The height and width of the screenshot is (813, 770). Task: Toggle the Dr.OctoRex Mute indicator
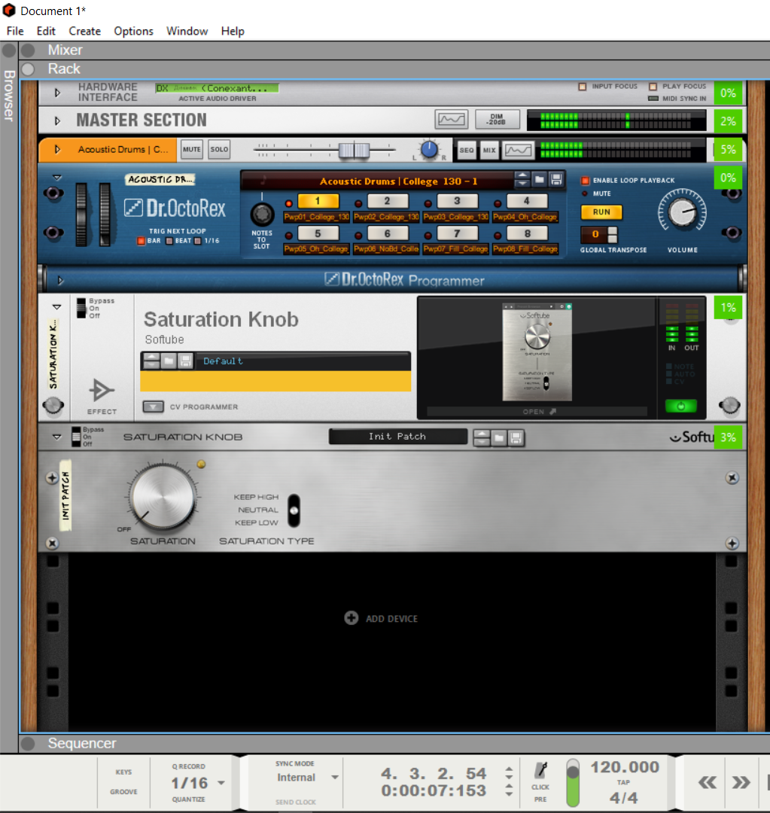[x=586, y=193]
